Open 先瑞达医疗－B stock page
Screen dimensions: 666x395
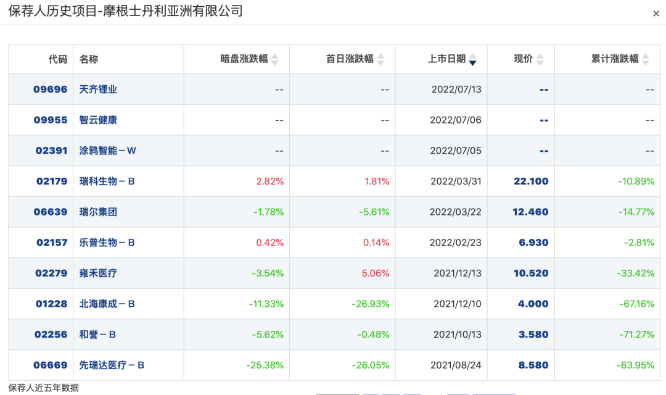point(112,365)
